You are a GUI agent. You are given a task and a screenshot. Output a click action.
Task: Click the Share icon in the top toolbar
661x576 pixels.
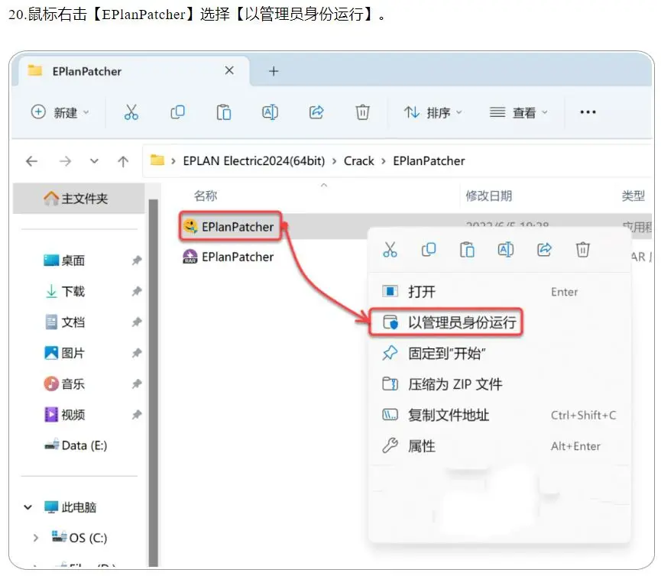[x=316, y=112]
